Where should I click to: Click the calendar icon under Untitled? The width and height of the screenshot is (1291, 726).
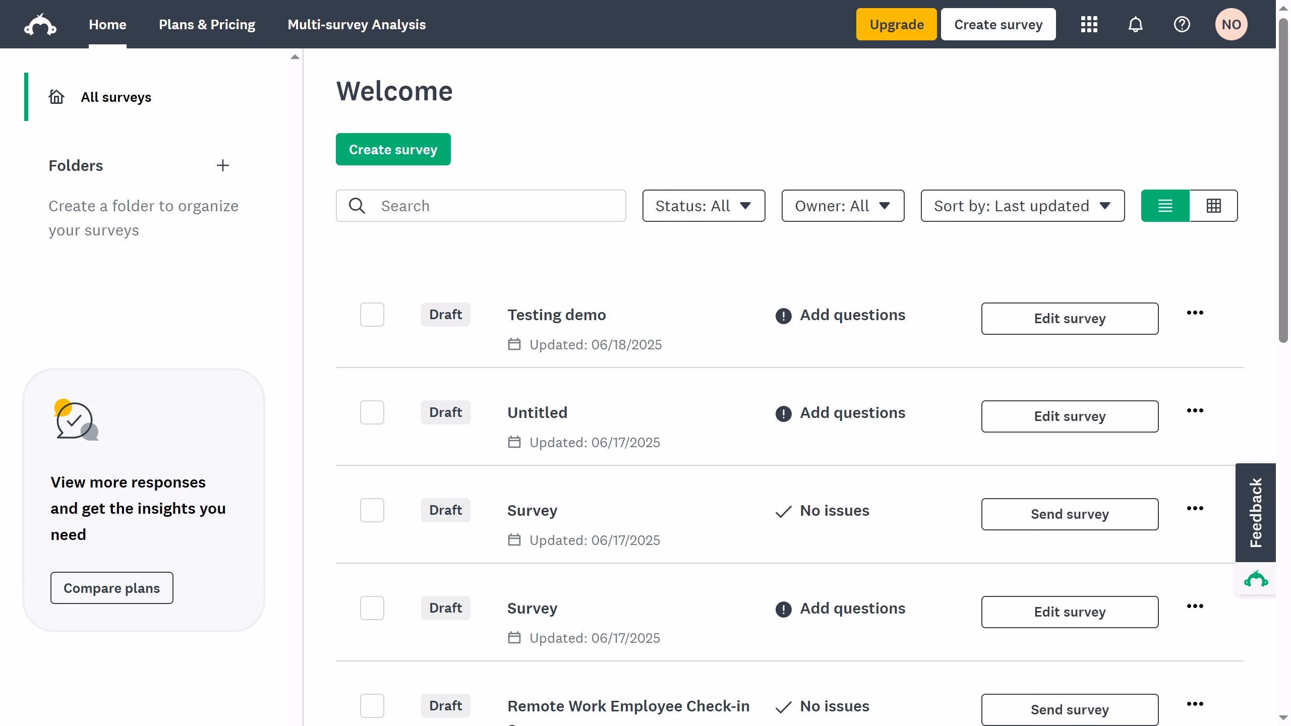point(514,442)
